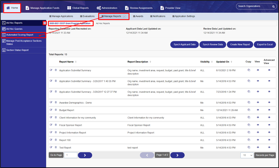Collapse the left sidebar with chevron
Viewport: 279px width, 168px height.
tap(45, 23)
